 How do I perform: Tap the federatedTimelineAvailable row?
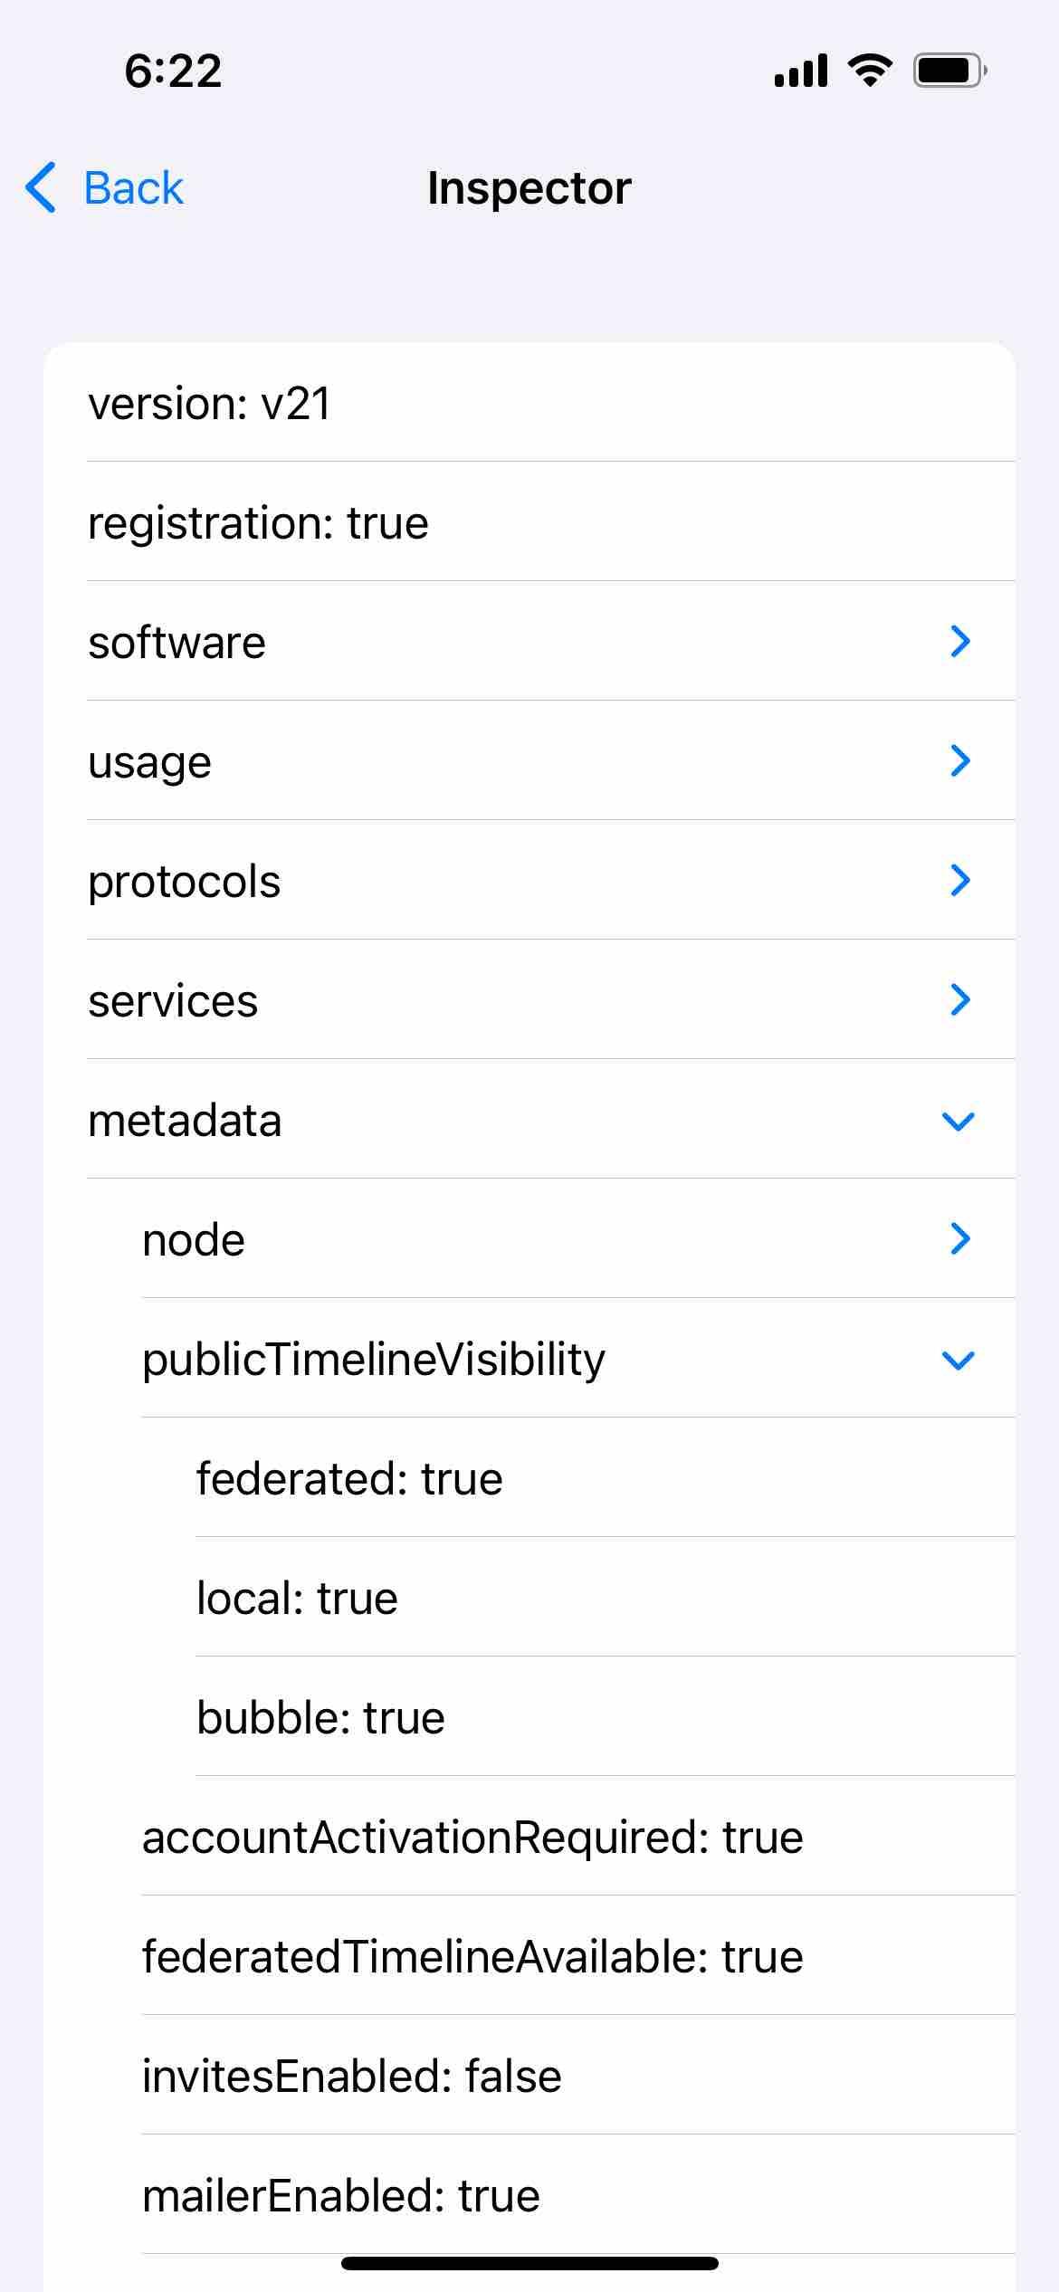click(x=472, y=1957)
